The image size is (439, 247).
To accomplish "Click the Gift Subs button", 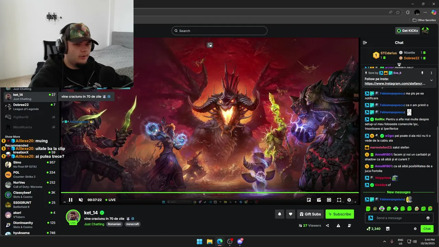I will [x=310, y=214].
